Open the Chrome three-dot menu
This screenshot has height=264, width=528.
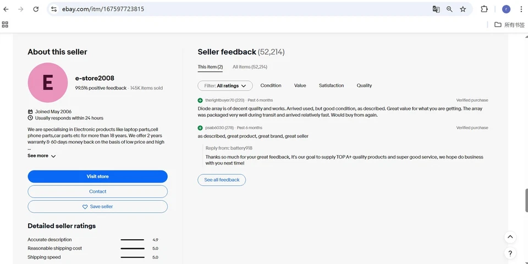point(521,9)
